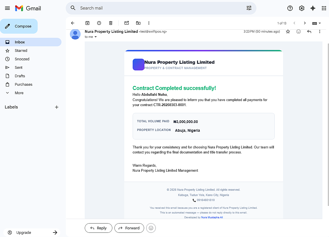Click the location Abuja, Nigeria

(x=188, y=130)
